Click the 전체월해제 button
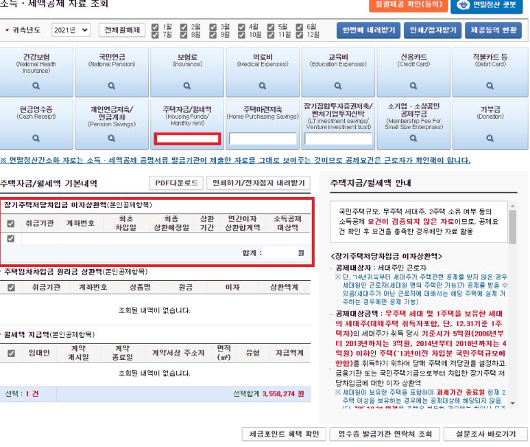530x447 pixels. click(x=122, y=30)
